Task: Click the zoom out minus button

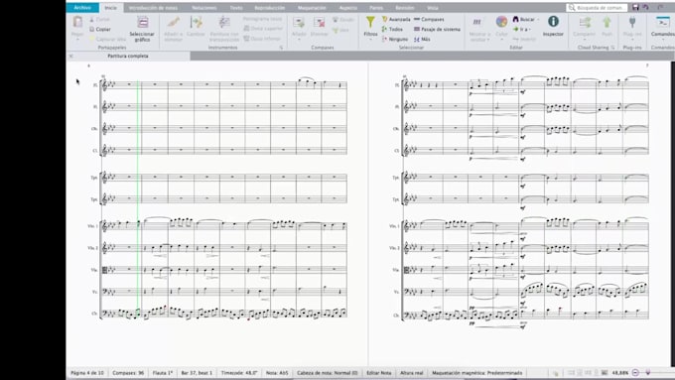Action: (x=636, y=373)
